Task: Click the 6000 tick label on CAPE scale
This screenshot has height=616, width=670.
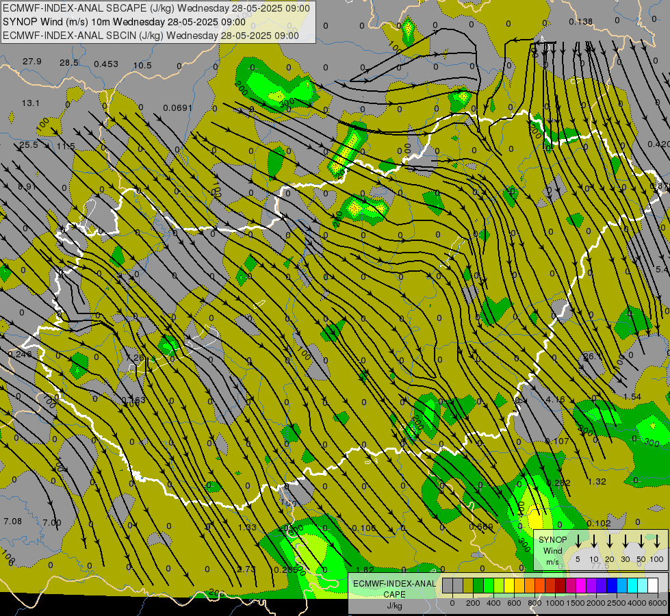Action: coord(658,603)
